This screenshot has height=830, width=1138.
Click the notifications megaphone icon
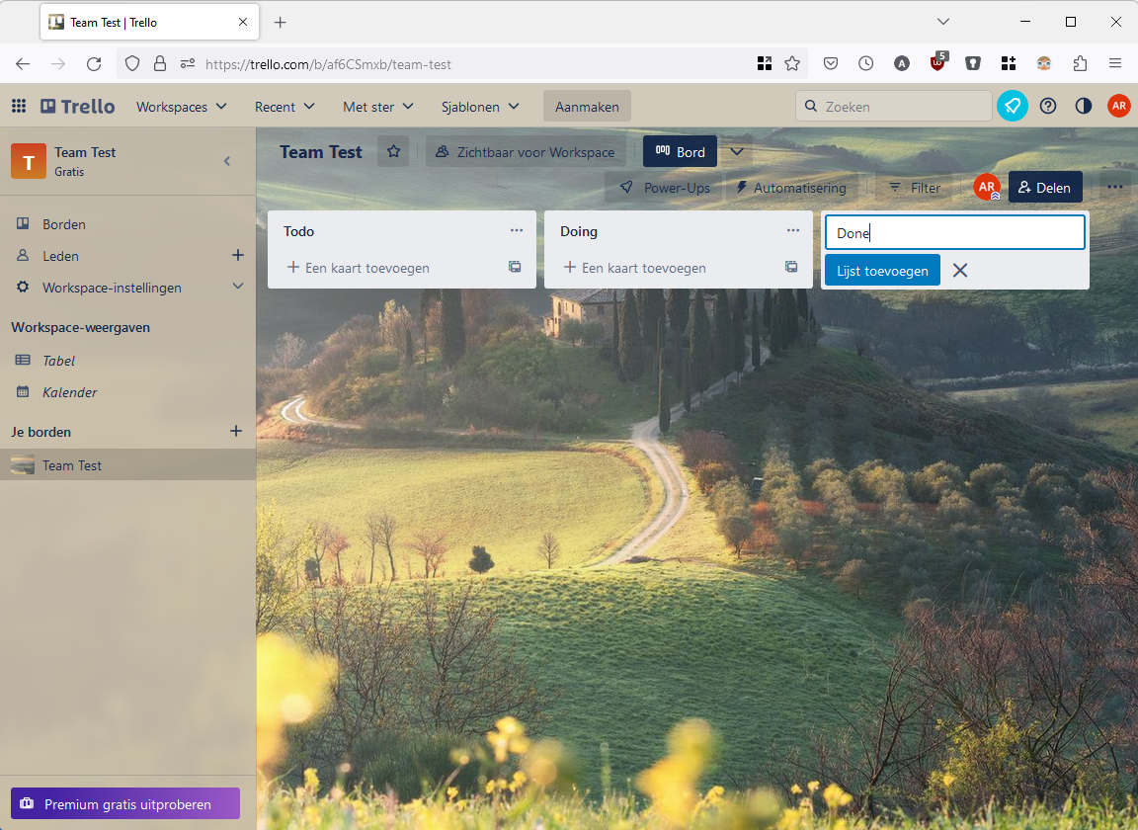click(1013, 107)
